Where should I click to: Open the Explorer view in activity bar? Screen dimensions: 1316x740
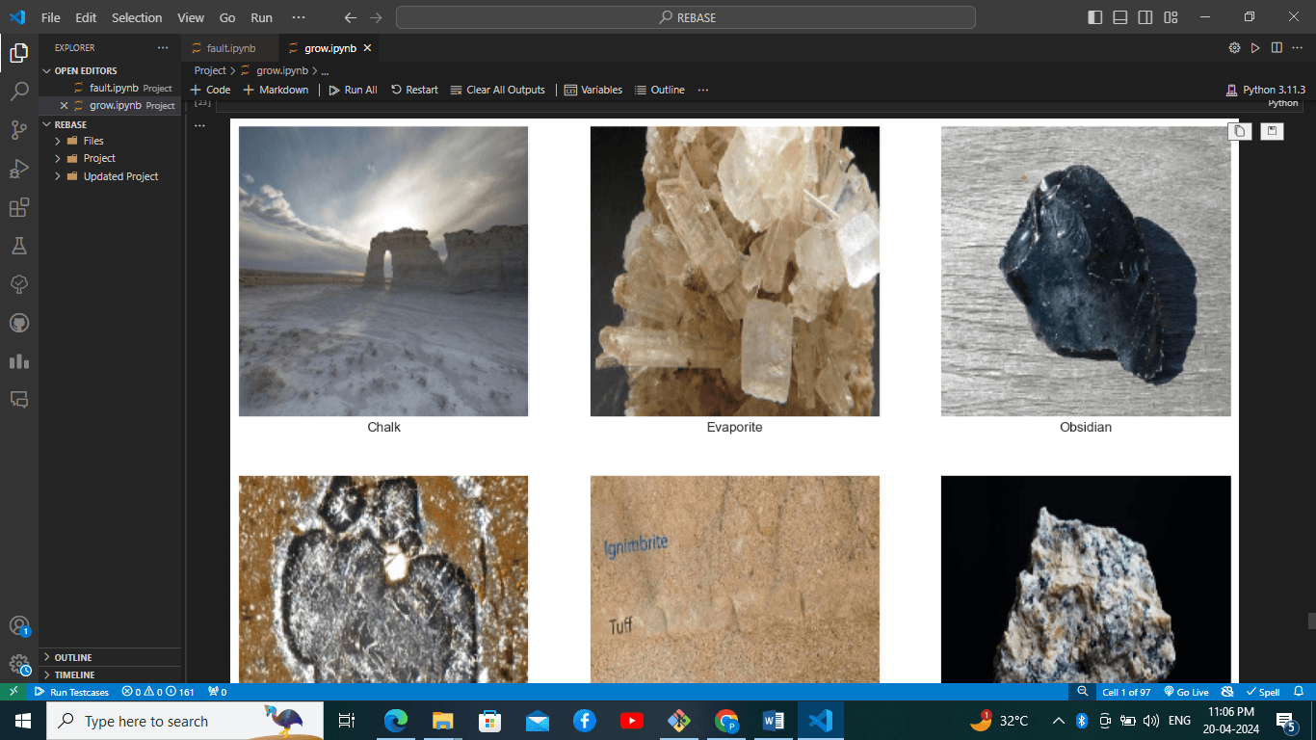click(18, 53)
